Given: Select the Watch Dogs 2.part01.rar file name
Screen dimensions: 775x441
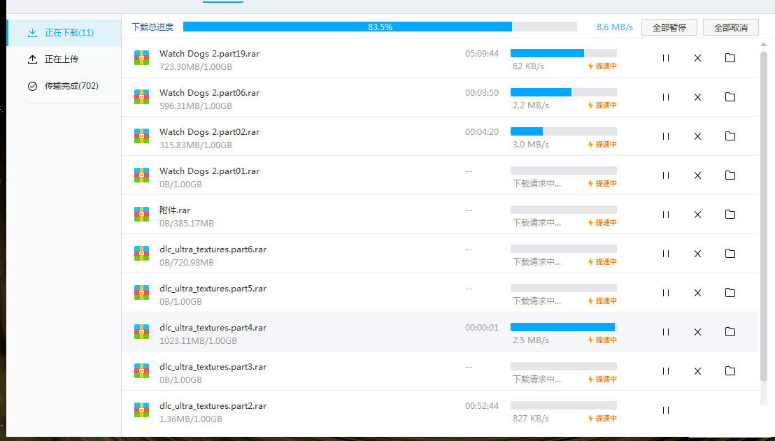Looking at the screenshot, I should pos(209,171).
